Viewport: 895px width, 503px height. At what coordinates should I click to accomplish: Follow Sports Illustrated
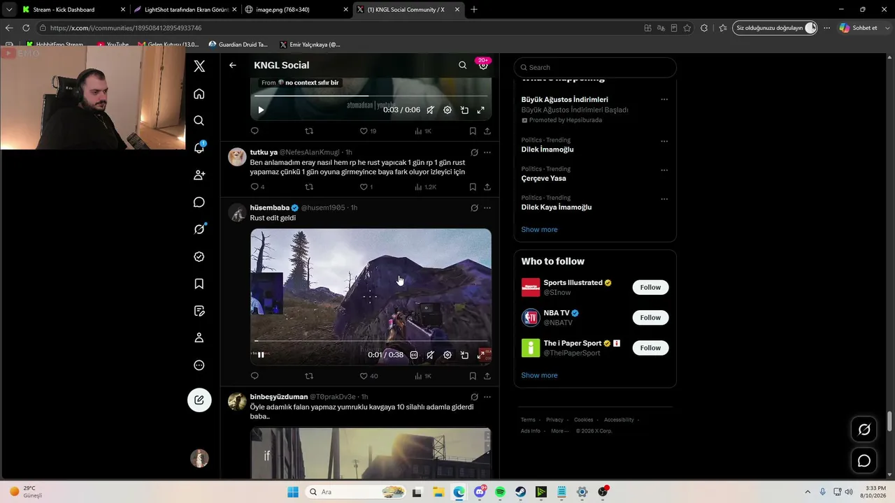650,287
